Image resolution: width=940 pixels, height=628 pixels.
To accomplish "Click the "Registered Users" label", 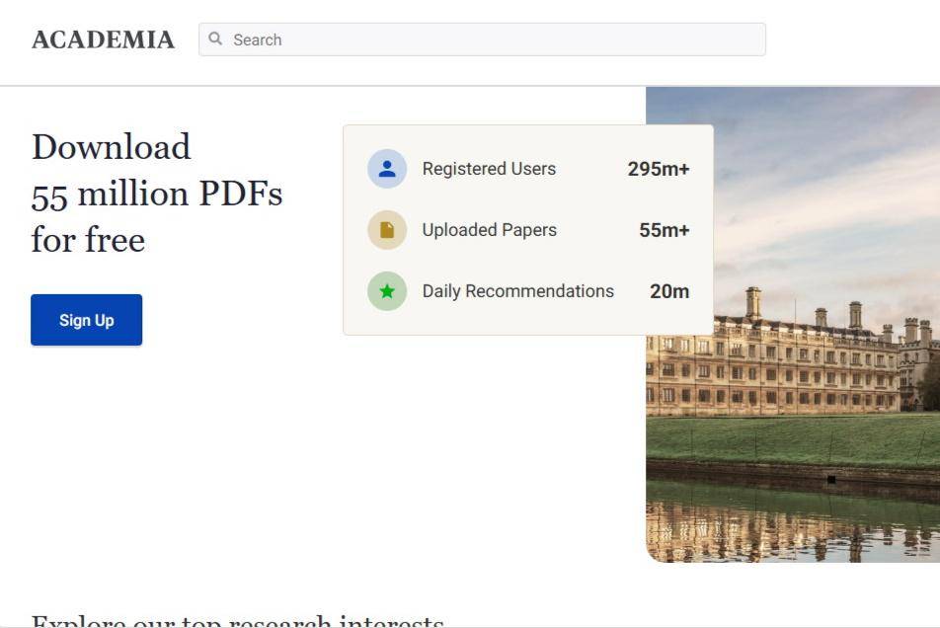I will coord(489,169).
